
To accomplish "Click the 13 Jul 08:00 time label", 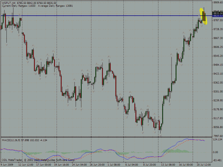I will click(168, 165).
